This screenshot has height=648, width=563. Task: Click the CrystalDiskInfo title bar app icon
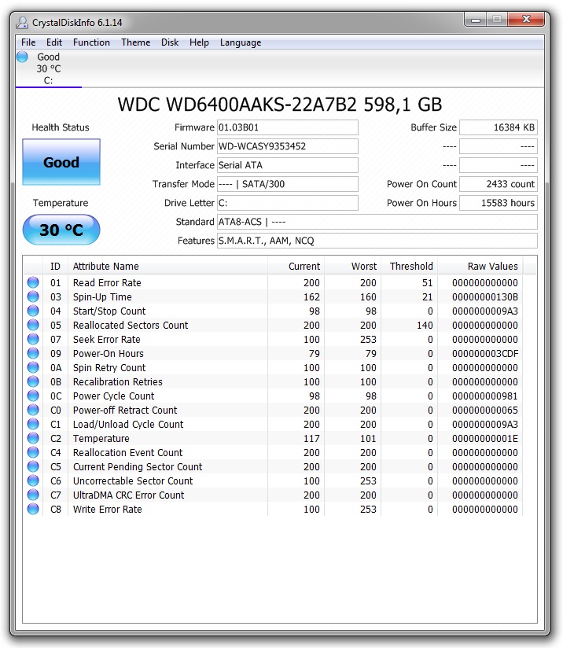(x=22, y=22)
